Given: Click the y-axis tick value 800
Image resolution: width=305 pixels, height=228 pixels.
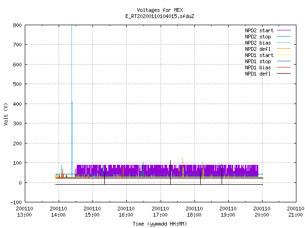Looking at the screenshot, I should (x=17, y=25).
